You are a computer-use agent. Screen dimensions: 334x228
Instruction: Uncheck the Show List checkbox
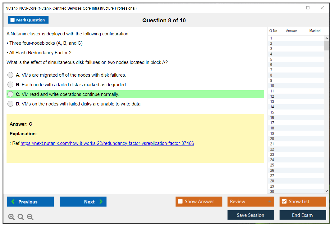coord(284,202)
